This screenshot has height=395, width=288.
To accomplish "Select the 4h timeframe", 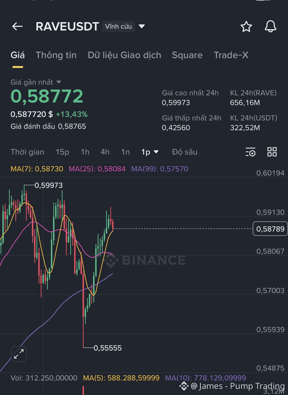I will coord(105,152).
